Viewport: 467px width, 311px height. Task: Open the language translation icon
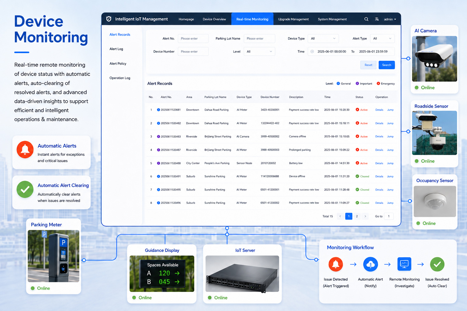click(377, 19)
